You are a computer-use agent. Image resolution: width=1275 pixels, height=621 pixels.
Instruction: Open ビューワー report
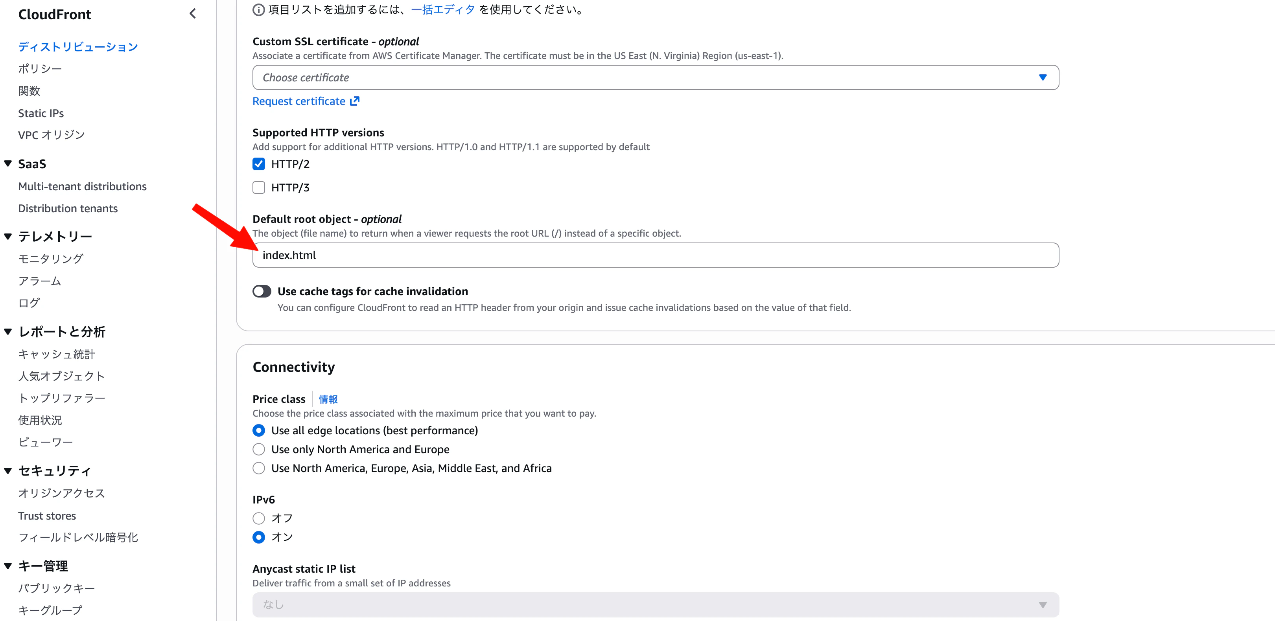(46, 443)
